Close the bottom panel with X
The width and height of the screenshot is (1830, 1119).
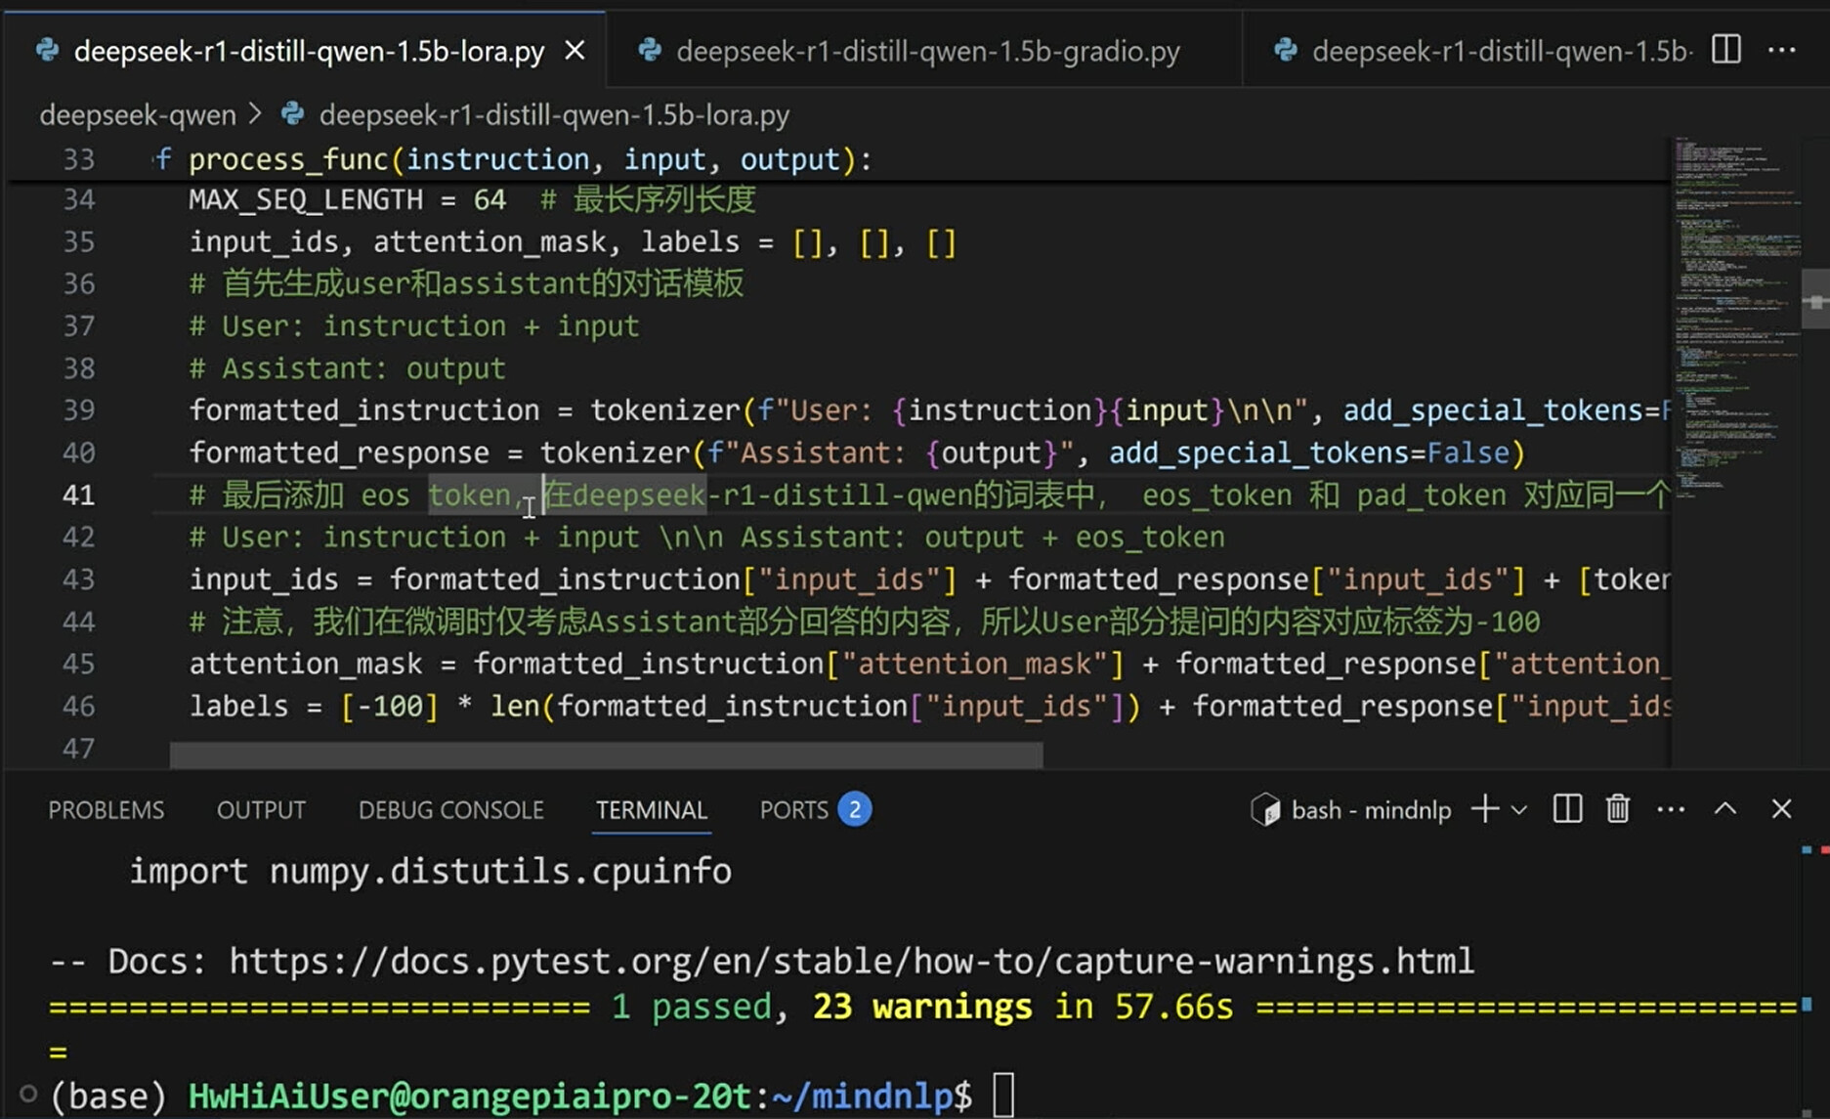[1781, 809]
